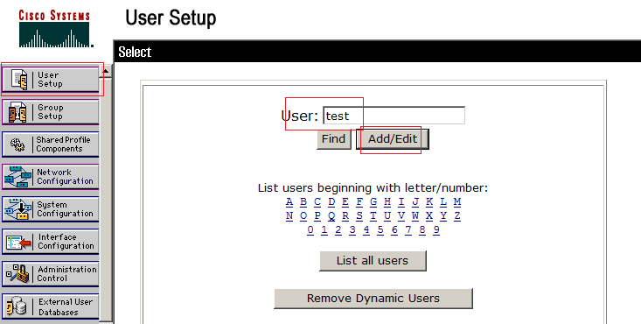List users beginning with number 8
The width and height of the screenshot is (641, 324).
[422, 229]
